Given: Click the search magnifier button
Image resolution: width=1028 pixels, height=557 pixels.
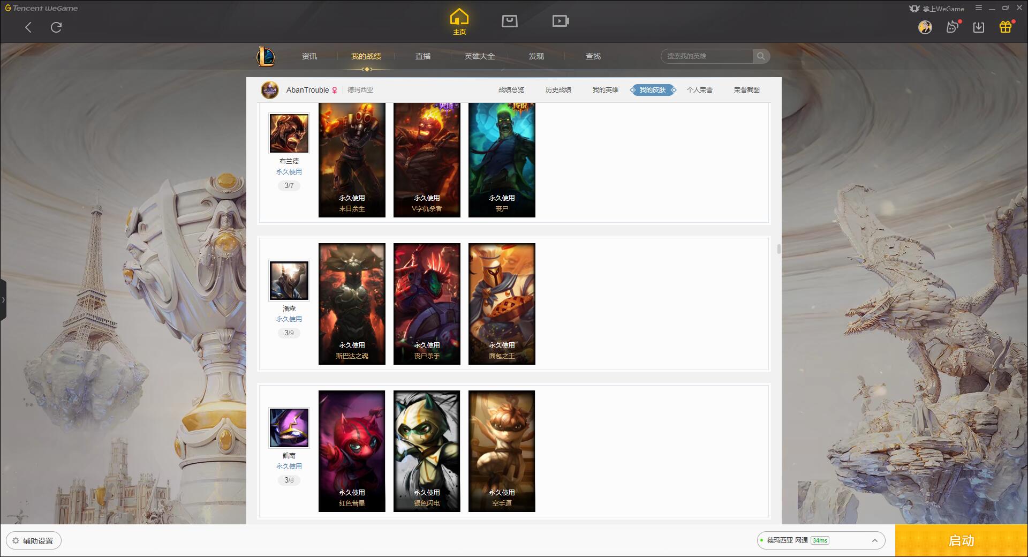Looking at the screenshot, I should click(761, 56).
